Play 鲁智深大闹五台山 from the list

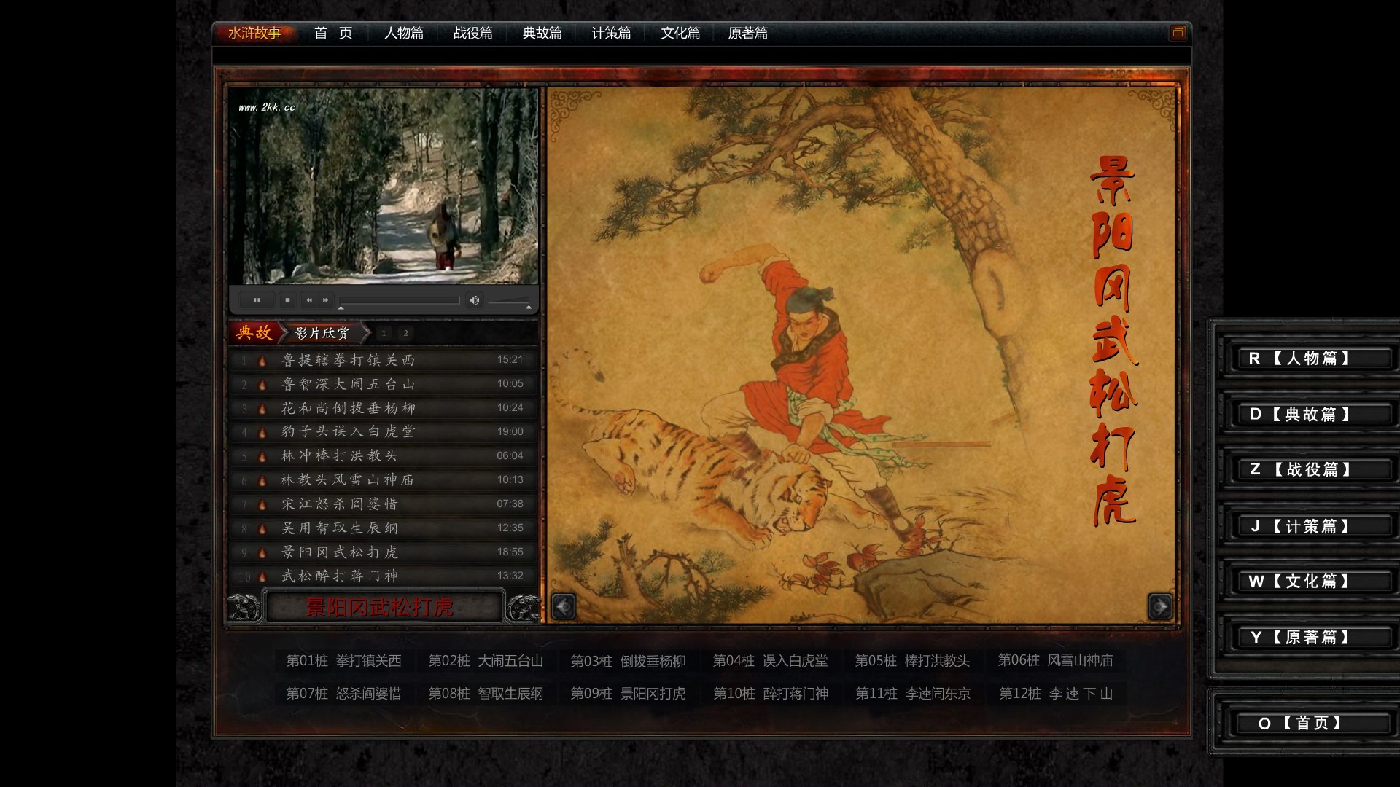coord(384,384)
